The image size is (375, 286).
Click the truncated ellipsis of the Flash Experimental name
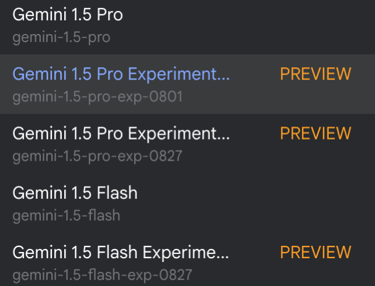tap(224, 254)
